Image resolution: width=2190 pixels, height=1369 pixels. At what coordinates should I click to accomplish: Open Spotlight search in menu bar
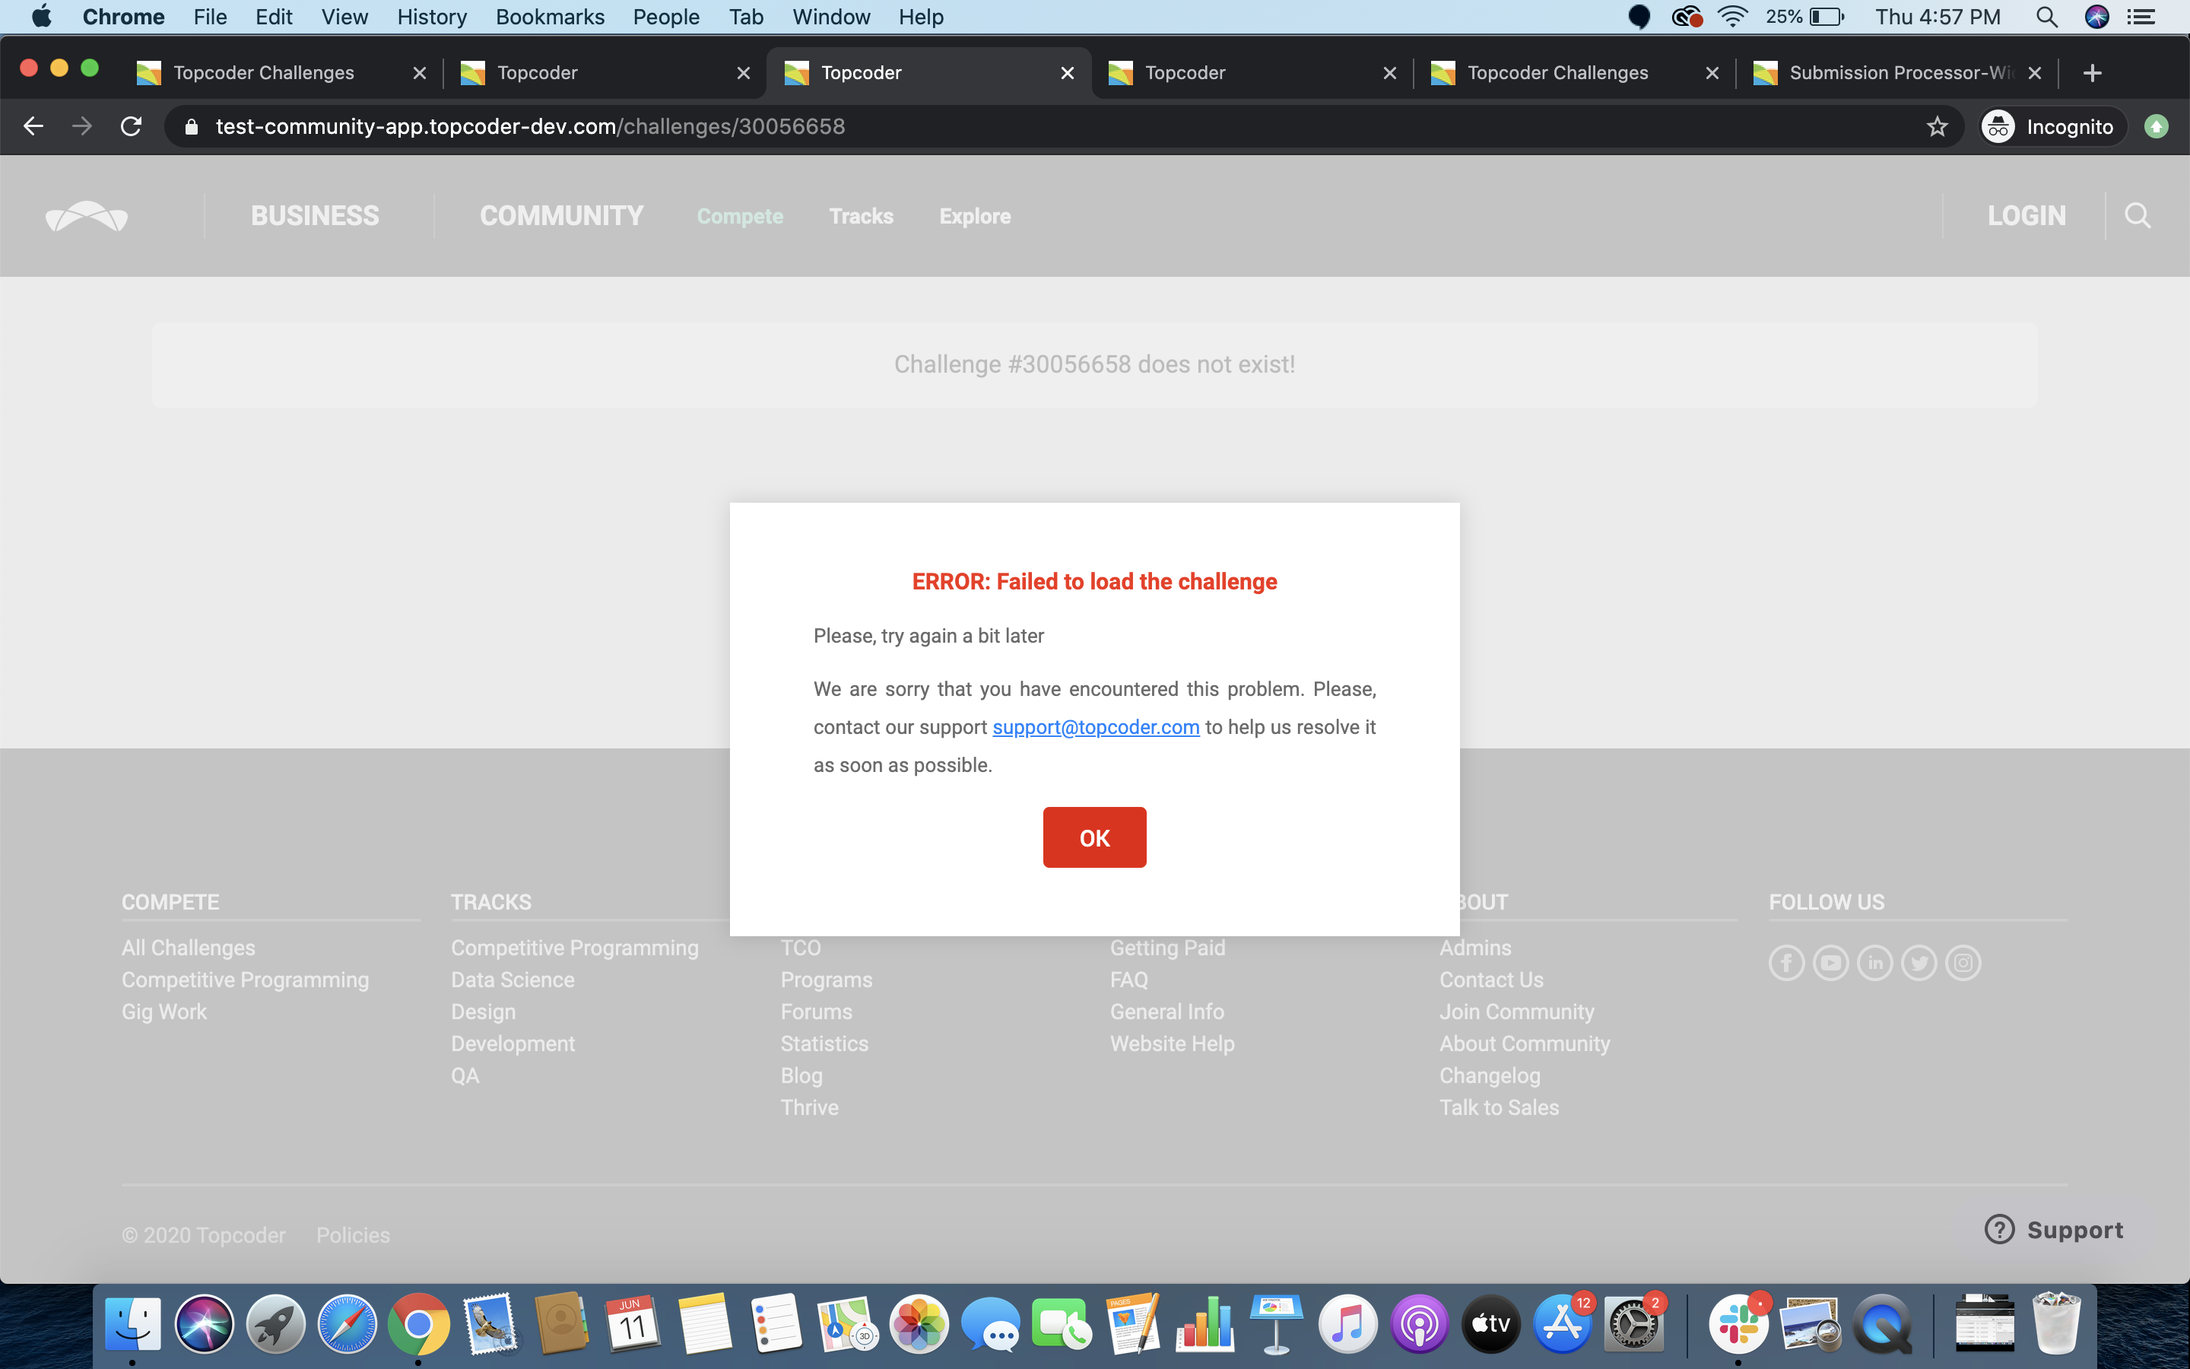point(2047,17)
